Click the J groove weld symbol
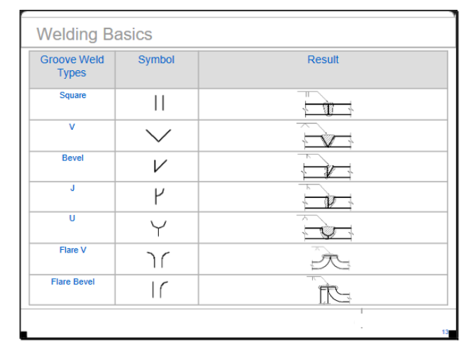 pos(160,197)
